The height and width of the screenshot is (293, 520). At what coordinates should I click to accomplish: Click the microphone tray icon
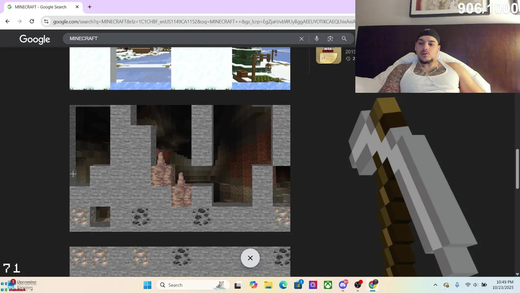[x=457, y=285]
